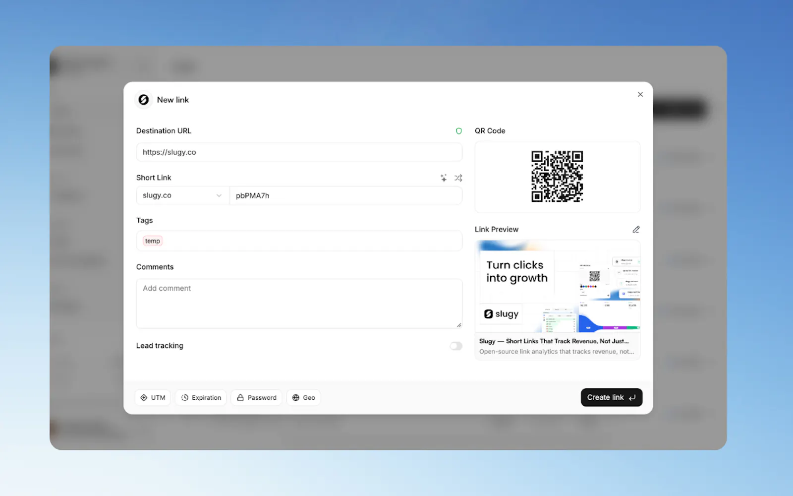Click the QR code image

click(557, 177)
